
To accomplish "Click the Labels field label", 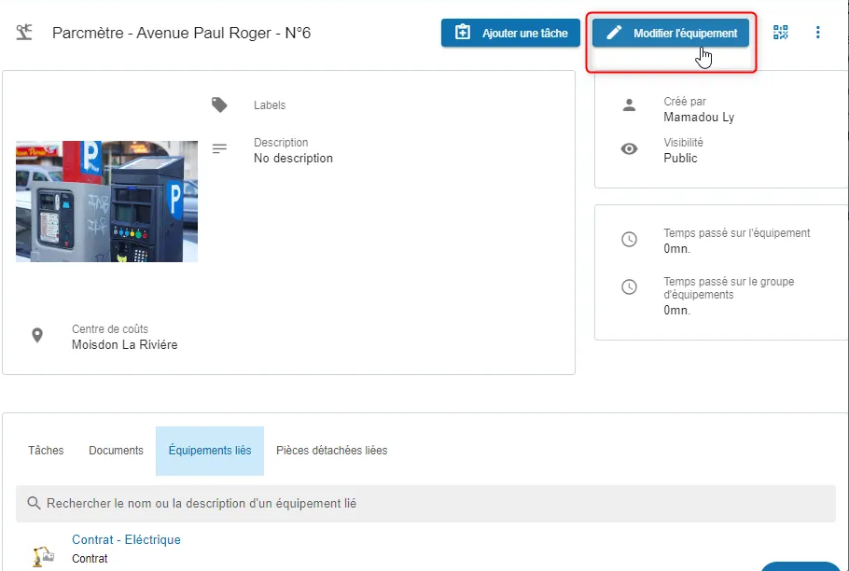I will click(270, 105).
